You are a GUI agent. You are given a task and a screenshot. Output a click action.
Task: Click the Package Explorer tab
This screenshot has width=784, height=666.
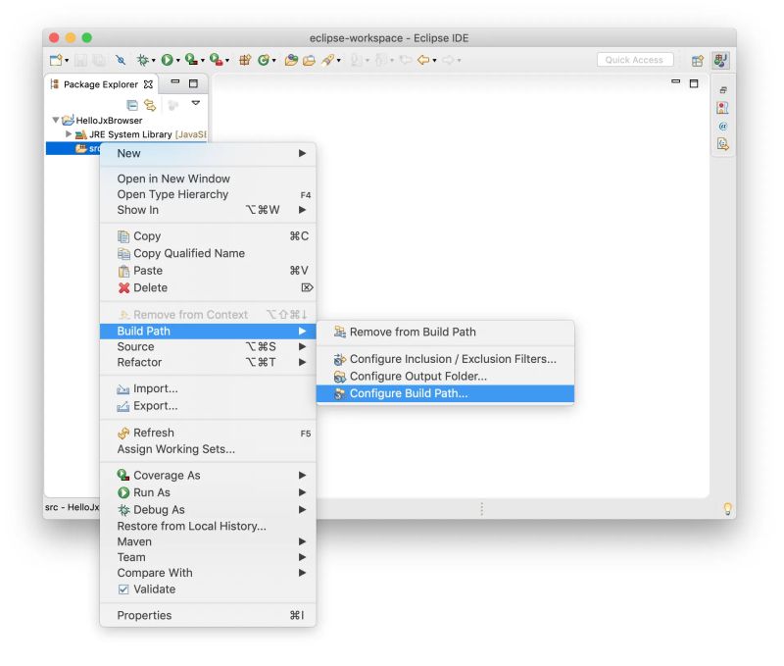coord(101,84)
